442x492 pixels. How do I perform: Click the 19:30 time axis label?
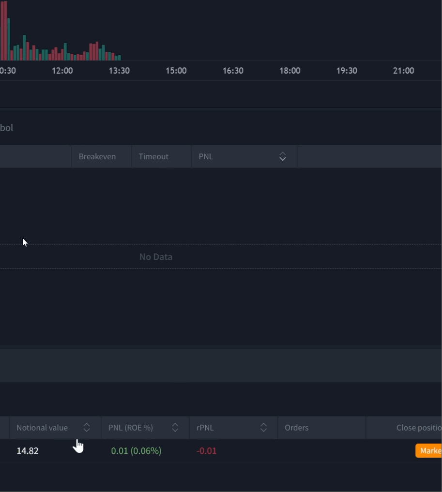[347, 71]
